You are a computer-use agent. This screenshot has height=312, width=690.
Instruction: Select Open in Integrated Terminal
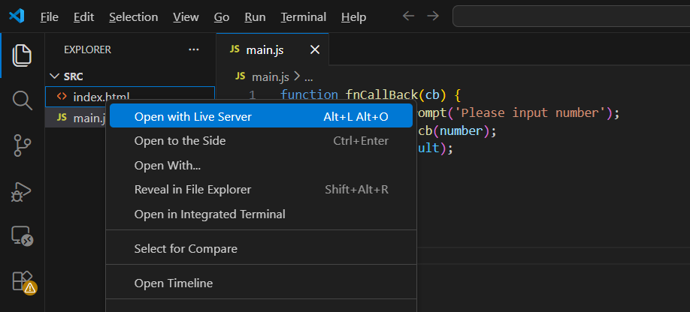209,214
